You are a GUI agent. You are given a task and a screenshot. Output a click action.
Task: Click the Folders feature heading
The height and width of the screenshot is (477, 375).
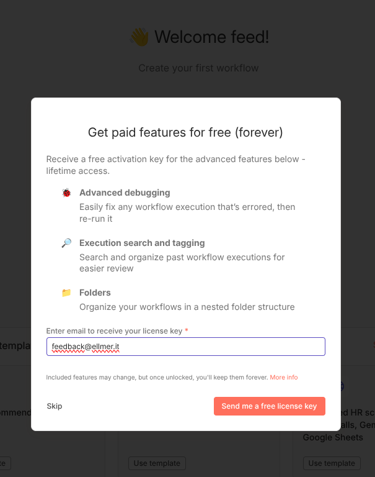pyautogui.click(x=95, y=293)
